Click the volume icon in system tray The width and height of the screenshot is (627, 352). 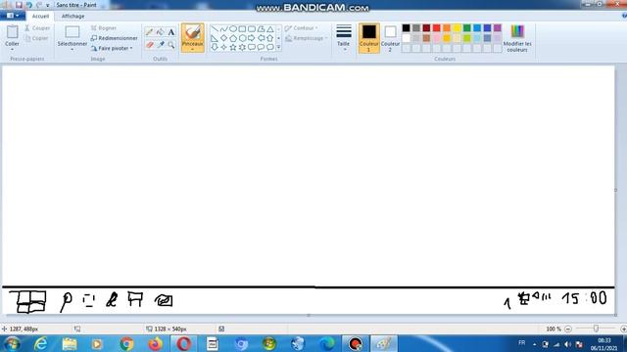tap(568, 344)
